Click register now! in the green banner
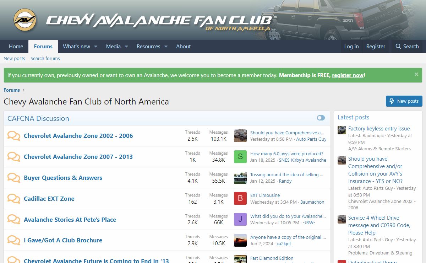Screen dimensions: 426x263 [x=348, y=75]
